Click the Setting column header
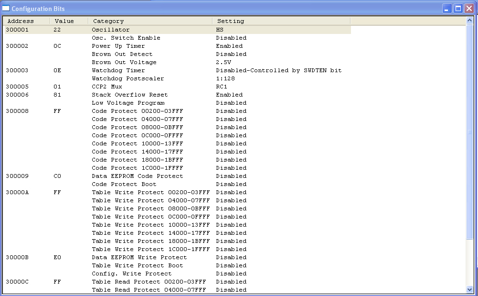The height and width of the screenshot is (296, 478). pos(281,21)
